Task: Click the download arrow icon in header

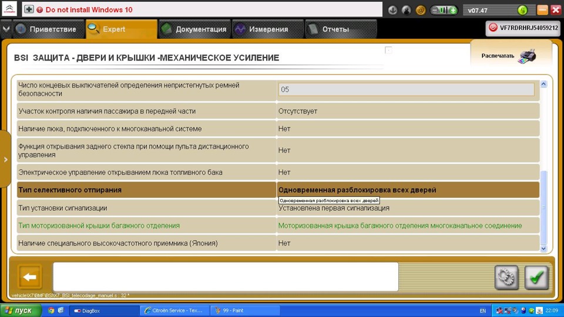Action: point(392,10)
